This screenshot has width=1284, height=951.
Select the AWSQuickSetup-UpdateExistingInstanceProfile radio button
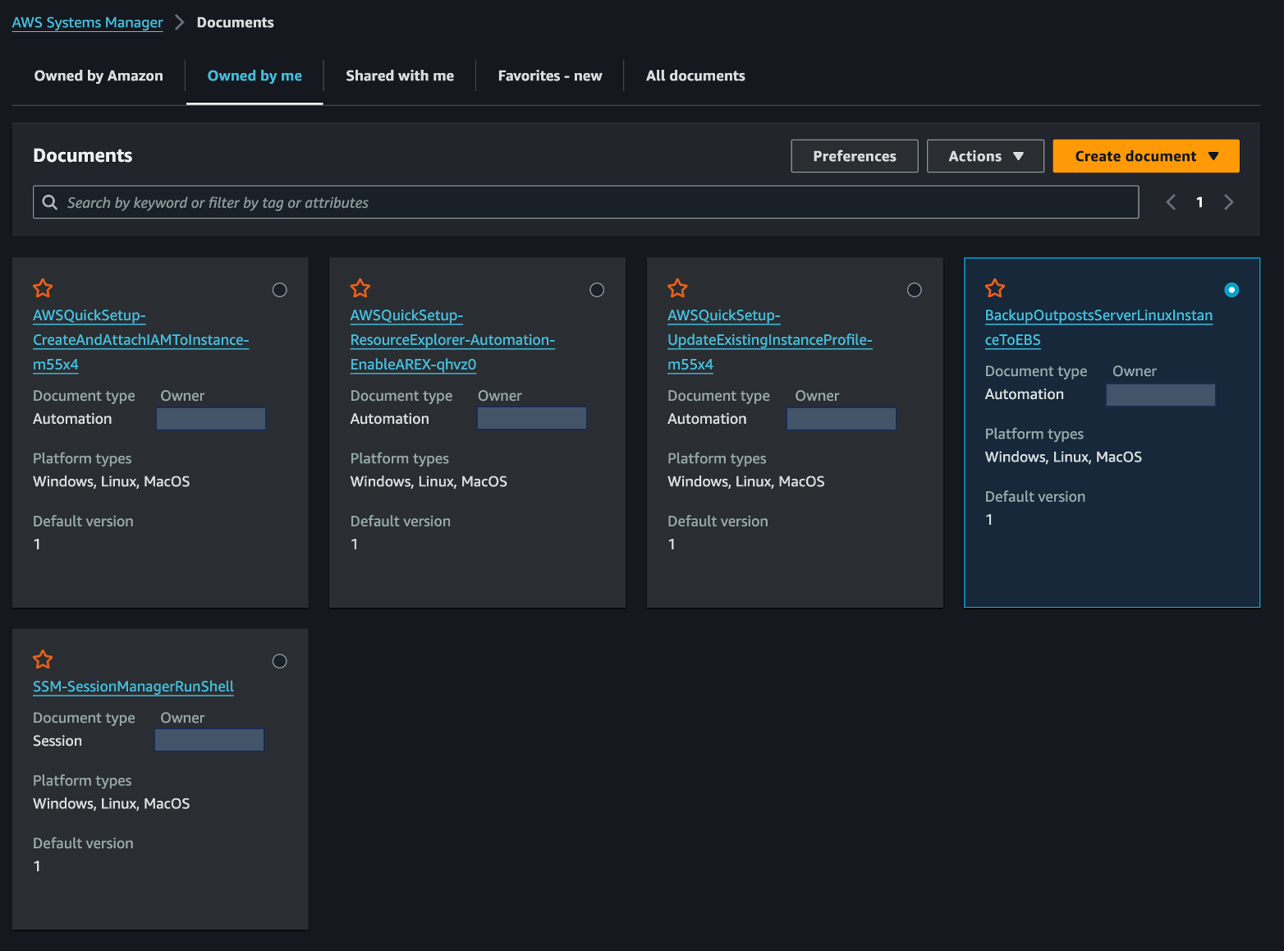915,290
